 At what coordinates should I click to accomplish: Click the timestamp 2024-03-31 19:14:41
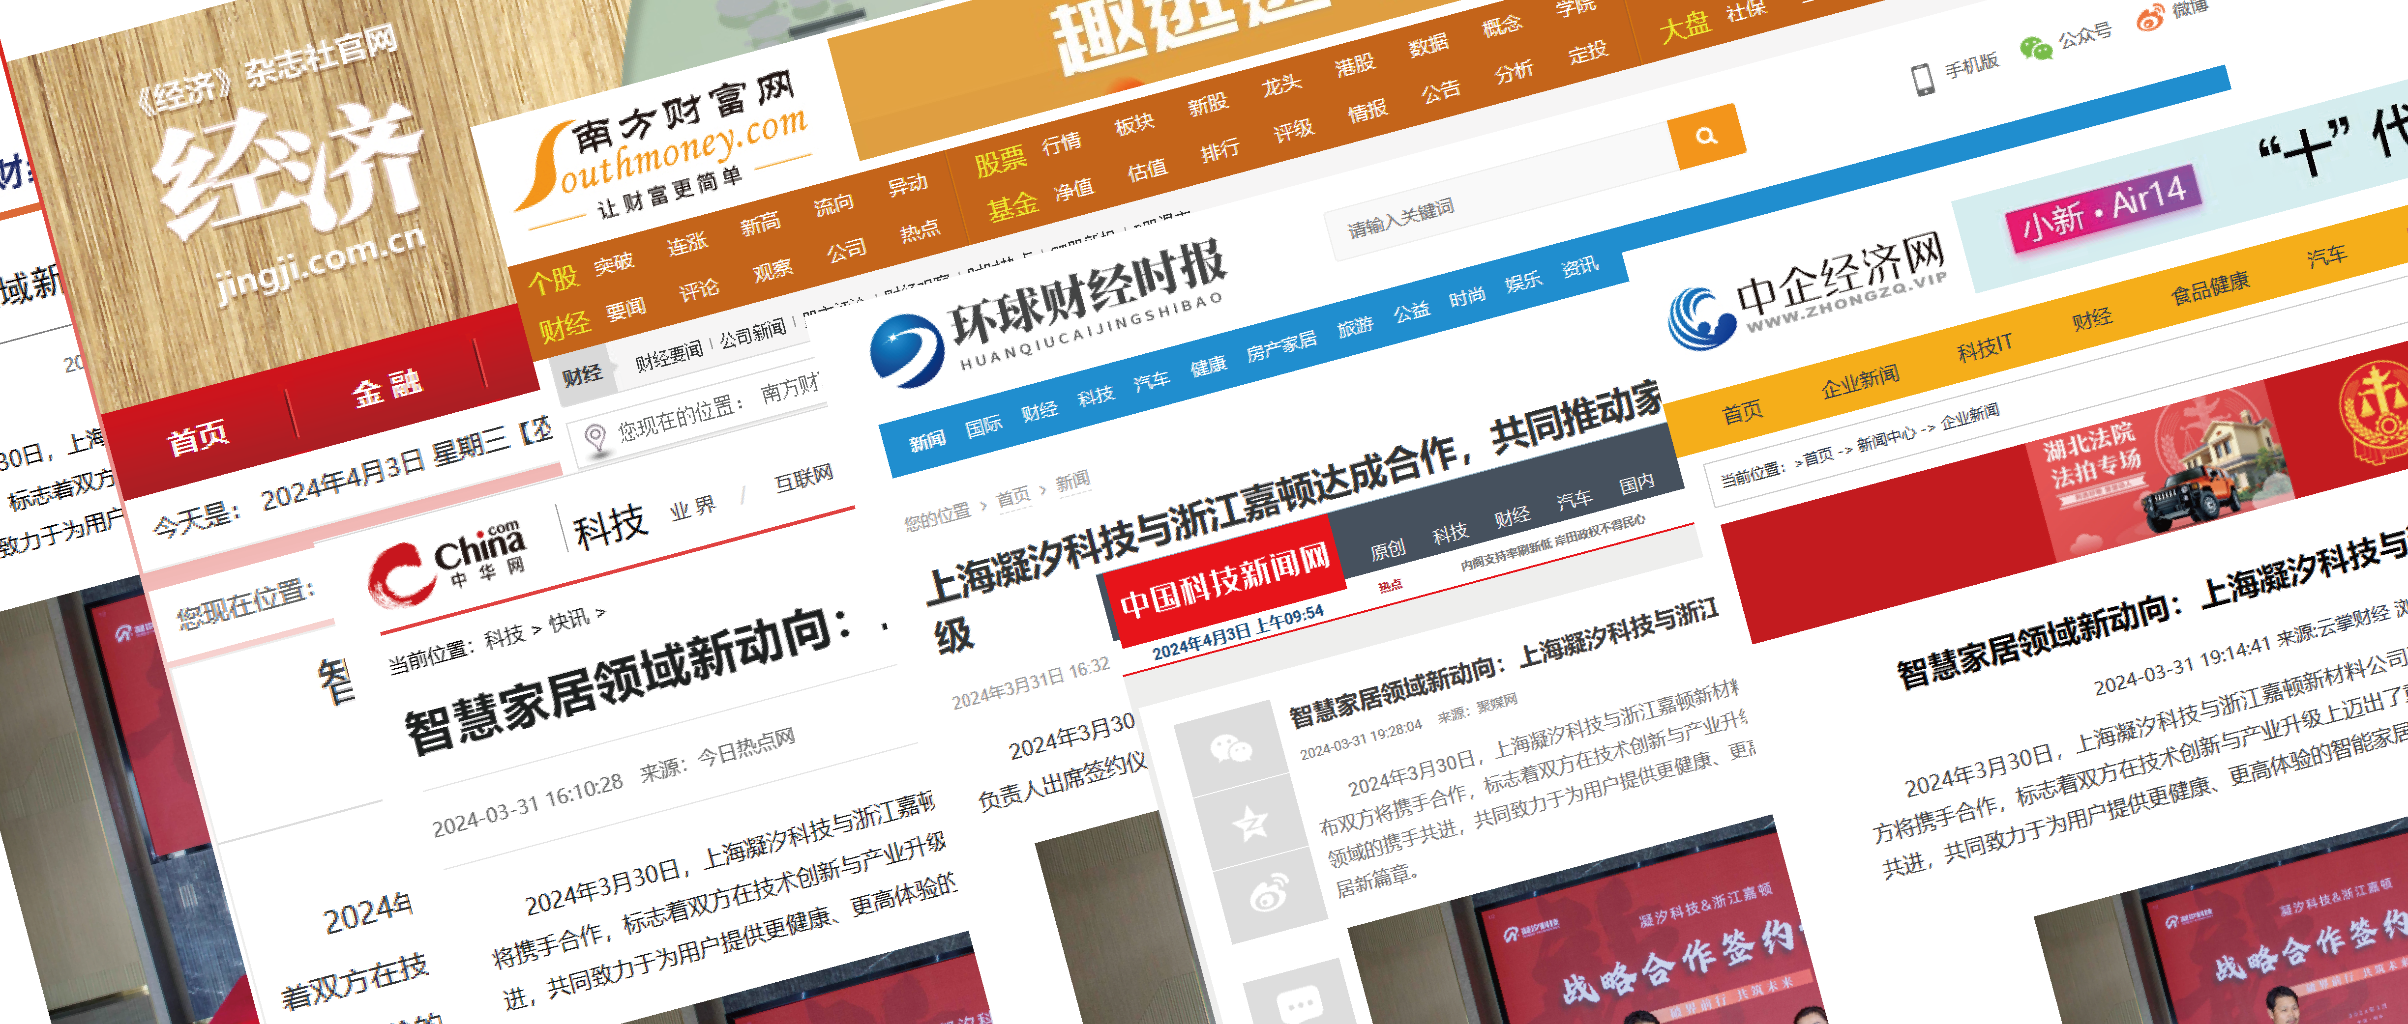tap(2182, 666)
